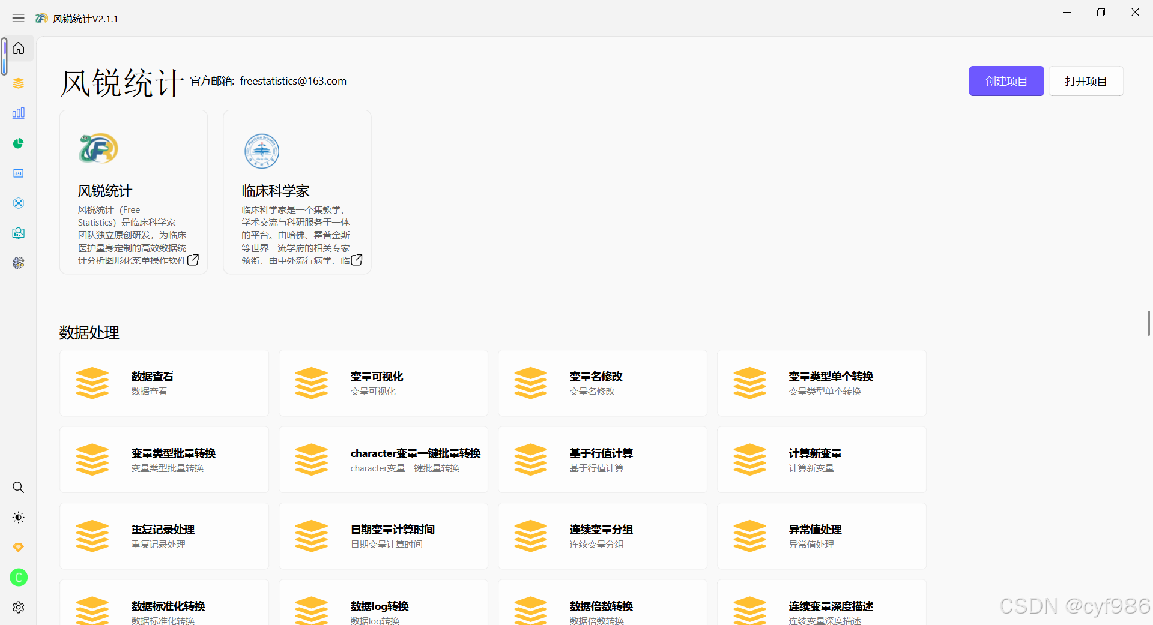Go to the Home page in sidebar
This screenshot has width=1153, height=625.
19,48
